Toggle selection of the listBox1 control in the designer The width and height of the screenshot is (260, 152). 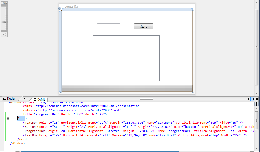point(126,58)
